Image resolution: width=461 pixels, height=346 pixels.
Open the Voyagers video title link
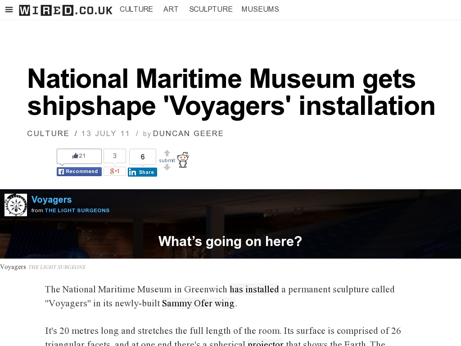tap(52, 200)
